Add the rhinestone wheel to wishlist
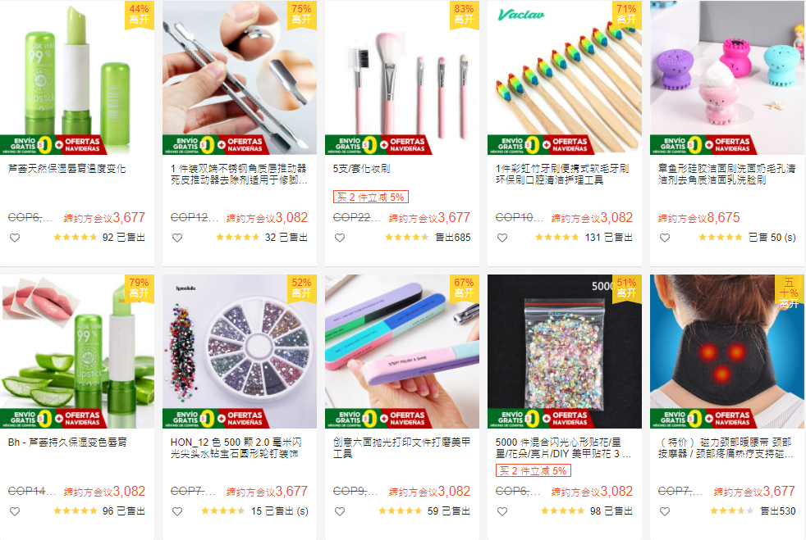The image size is (806, 540). pyautogui.click(x=177, y=511)
